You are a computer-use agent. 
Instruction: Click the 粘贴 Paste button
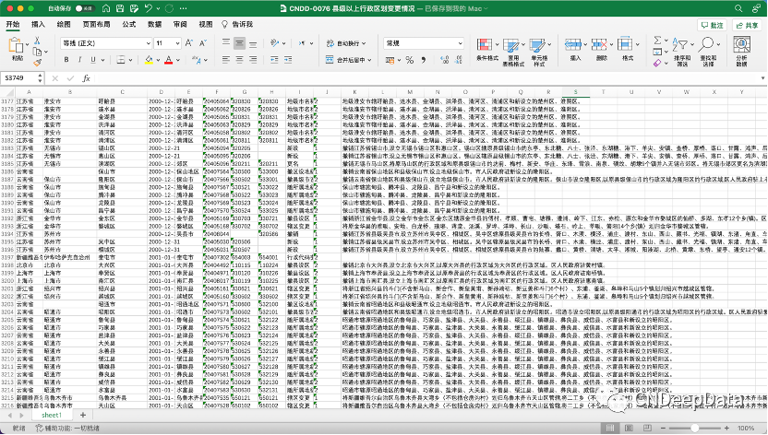pos(18,49)
